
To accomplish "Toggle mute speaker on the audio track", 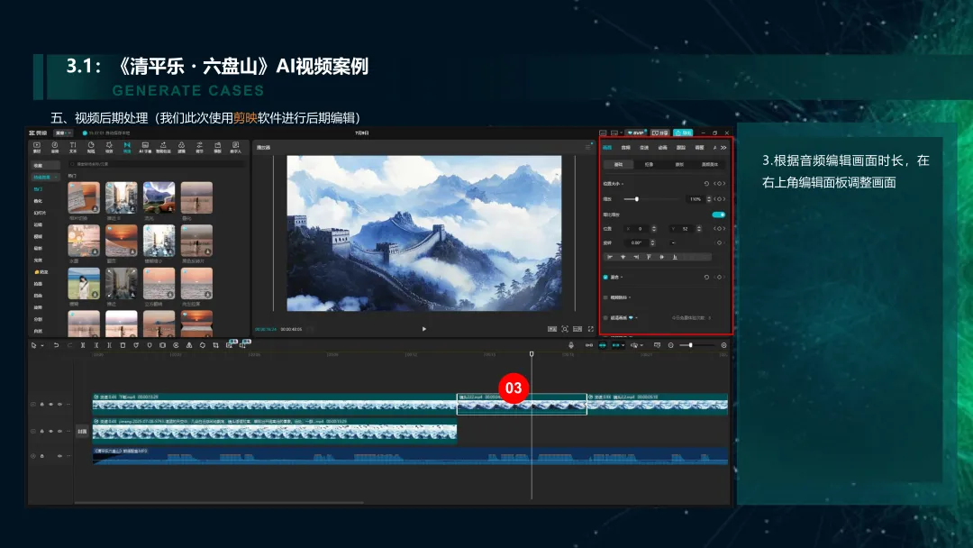I will click(59, 455).
